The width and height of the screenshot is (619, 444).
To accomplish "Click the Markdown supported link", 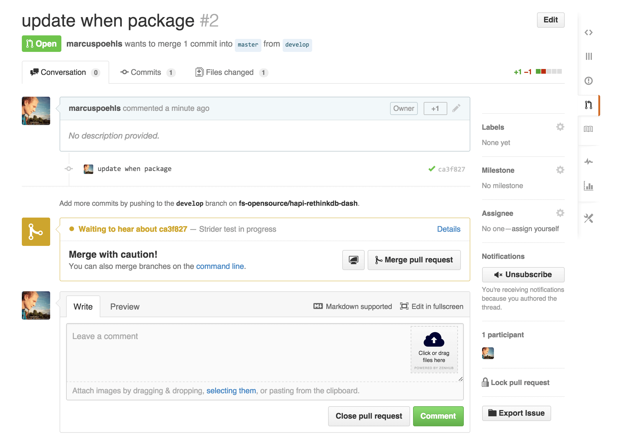I will coord(353,307).
